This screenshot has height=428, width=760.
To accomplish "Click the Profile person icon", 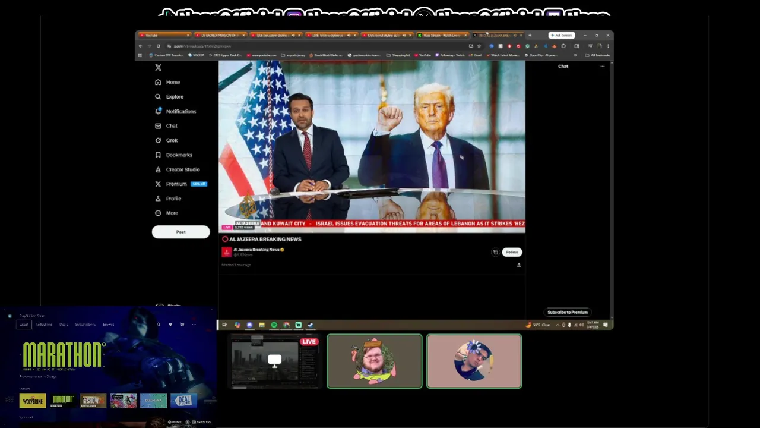I will pyautogui.click(x=158, y=199).
